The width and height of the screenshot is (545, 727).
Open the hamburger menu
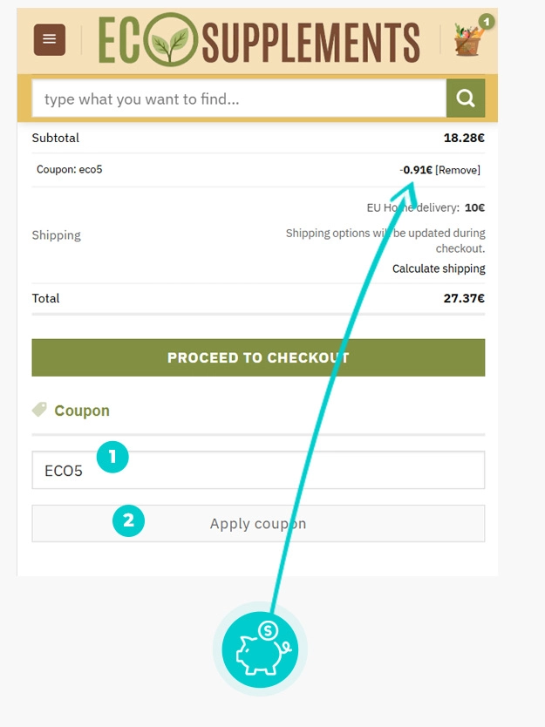tap(50, 39)
